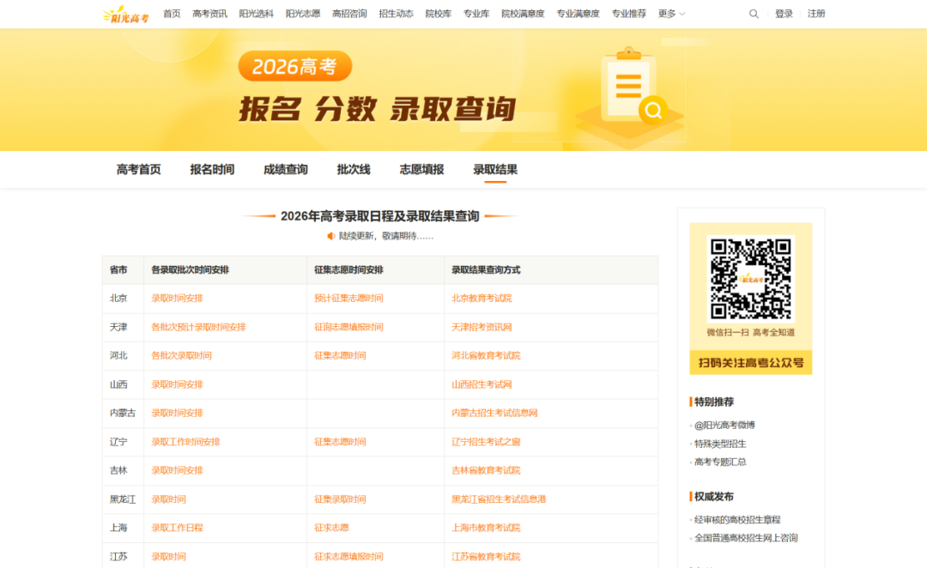
Task: Visit 黑龙江省招生考试信息港 link
Action: [499, 499]
